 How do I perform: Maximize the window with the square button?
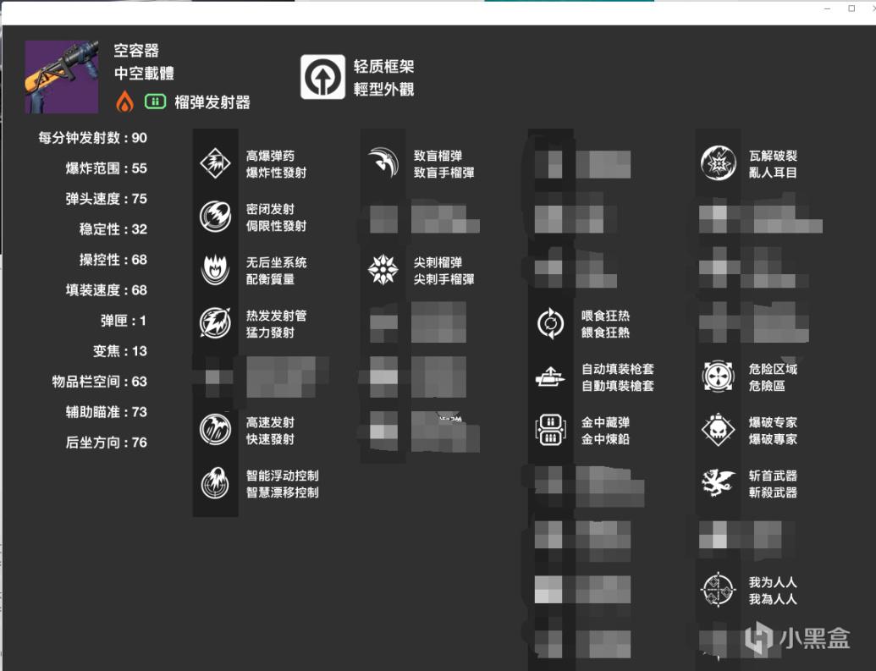(x=851, y=8)
